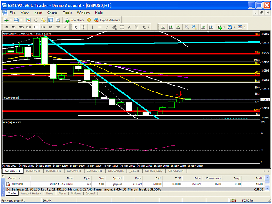
Task: Zoom out of the chart
Action: point(194,27)
